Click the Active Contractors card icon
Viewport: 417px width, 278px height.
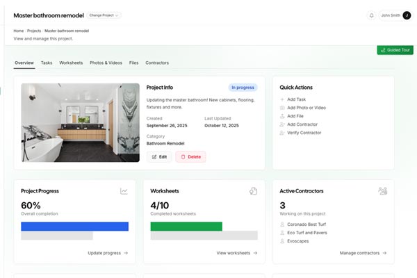pos(382,191)
